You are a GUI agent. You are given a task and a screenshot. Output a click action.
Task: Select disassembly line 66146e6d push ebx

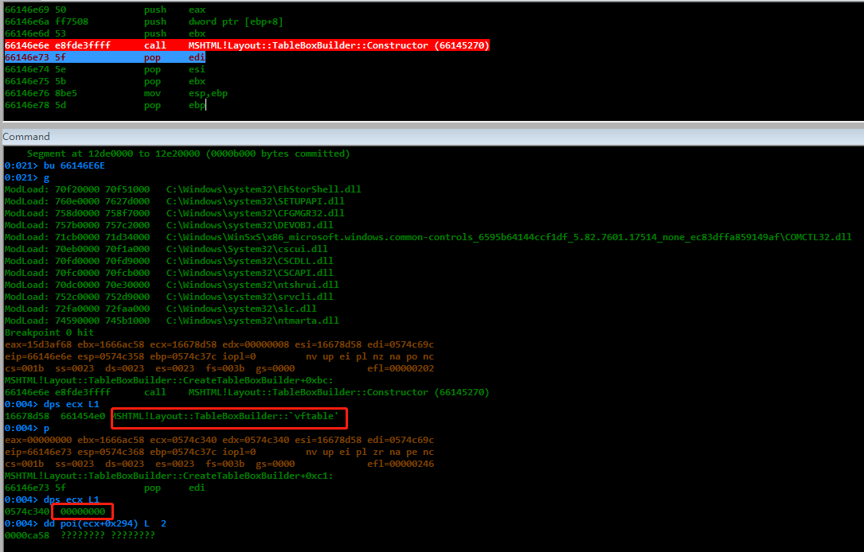[105, 33]
